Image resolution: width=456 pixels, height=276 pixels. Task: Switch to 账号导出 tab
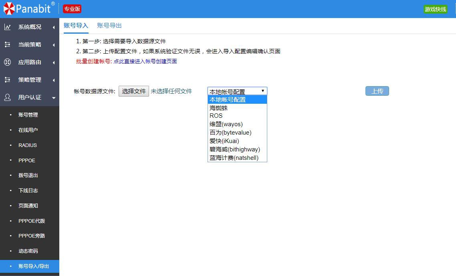tap(109, 26)
